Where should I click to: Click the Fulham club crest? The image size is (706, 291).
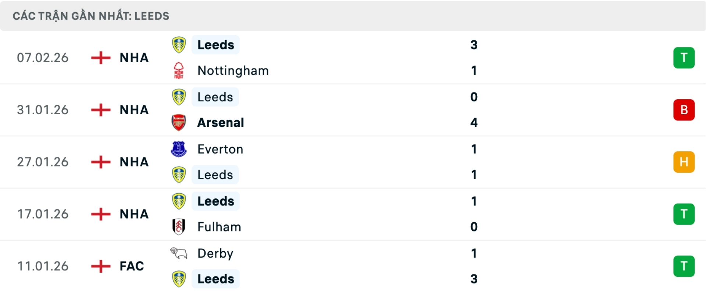click(179, 227)
